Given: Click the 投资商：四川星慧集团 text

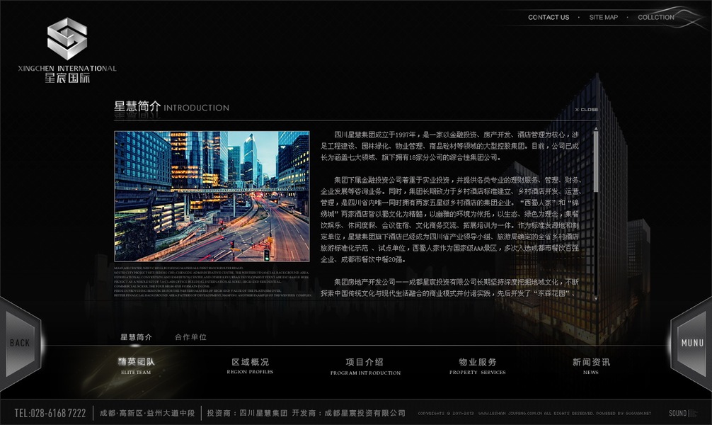Looking at the screenshot, I should pyautogui.click(x=247, y=413).
